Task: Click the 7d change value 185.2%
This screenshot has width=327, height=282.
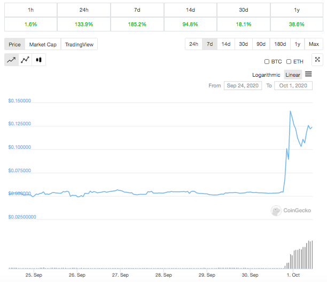Action: [x=137, y=25]
